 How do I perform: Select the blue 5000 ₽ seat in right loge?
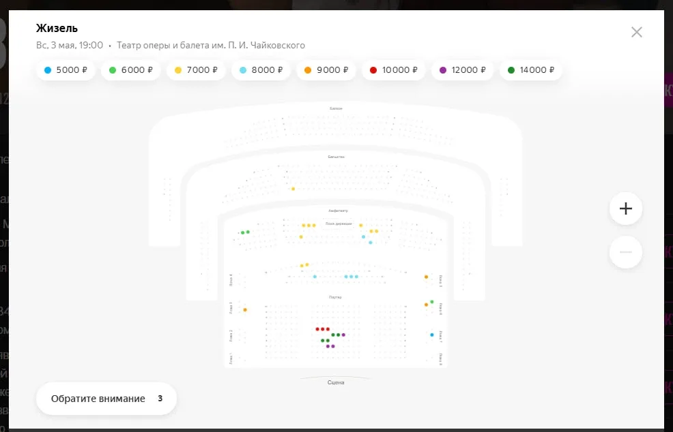(432, 335)
